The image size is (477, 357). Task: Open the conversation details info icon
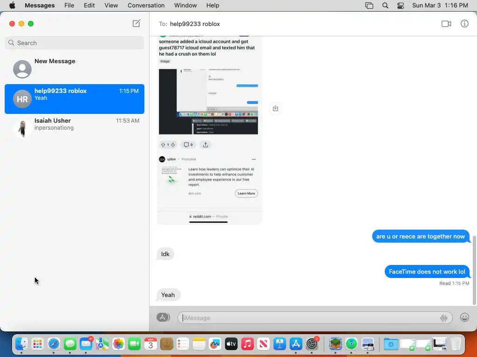click(464, 24)
